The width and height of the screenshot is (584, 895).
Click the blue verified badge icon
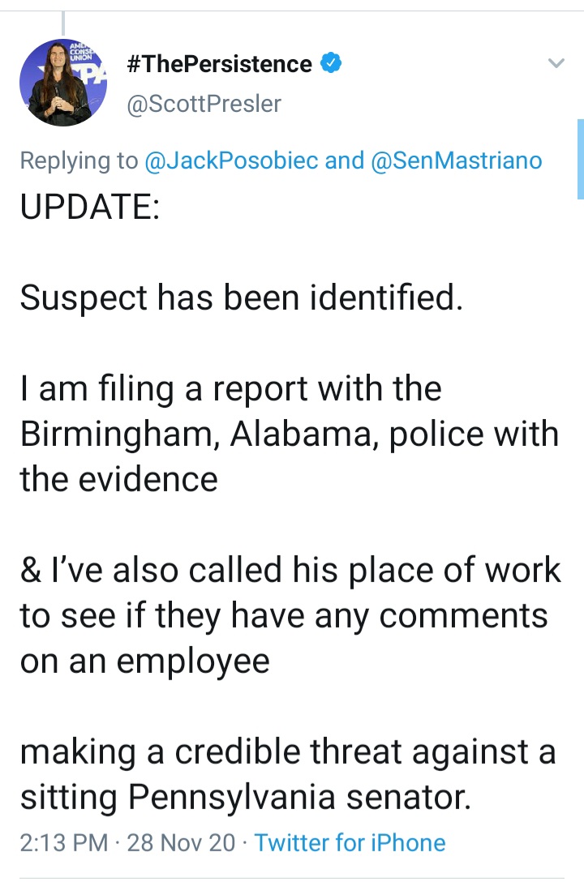[x=331, y=62]
